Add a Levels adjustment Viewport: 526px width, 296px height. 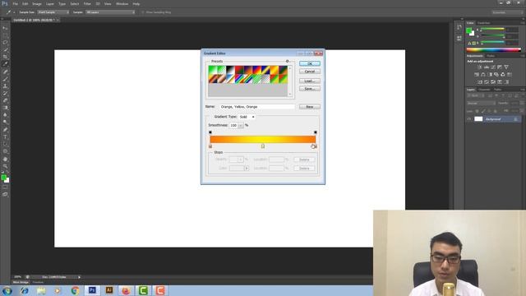487,67
